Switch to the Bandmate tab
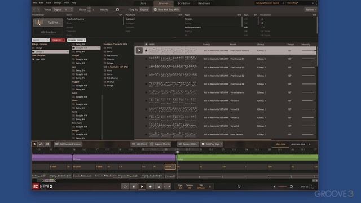Screen dimensions: 361x203 (204, 3)
